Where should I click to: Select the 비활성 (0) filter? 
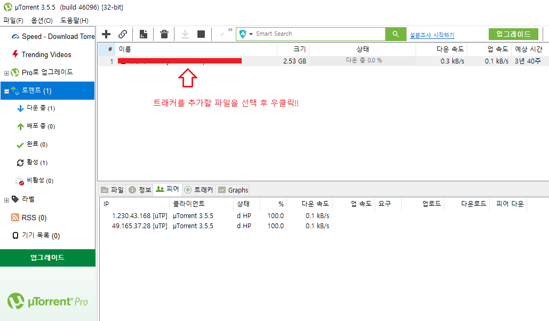click(34, 181)
